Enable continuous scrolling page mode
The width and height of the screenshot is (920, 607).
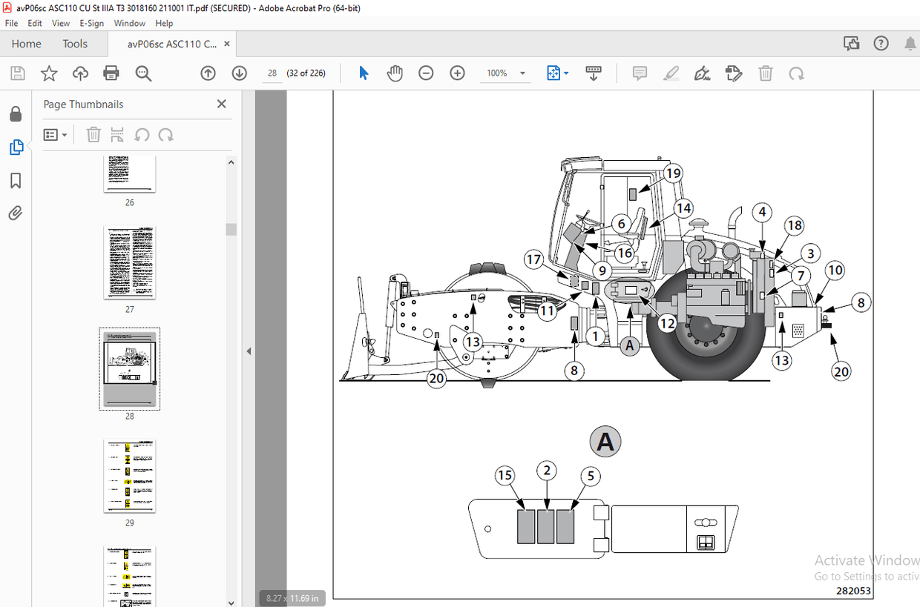593,73
